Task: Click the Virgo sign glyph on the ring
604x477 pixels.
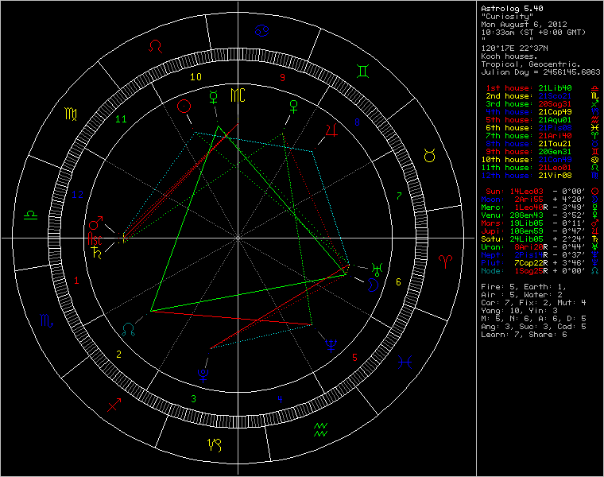Action: (x=69, y=114)
